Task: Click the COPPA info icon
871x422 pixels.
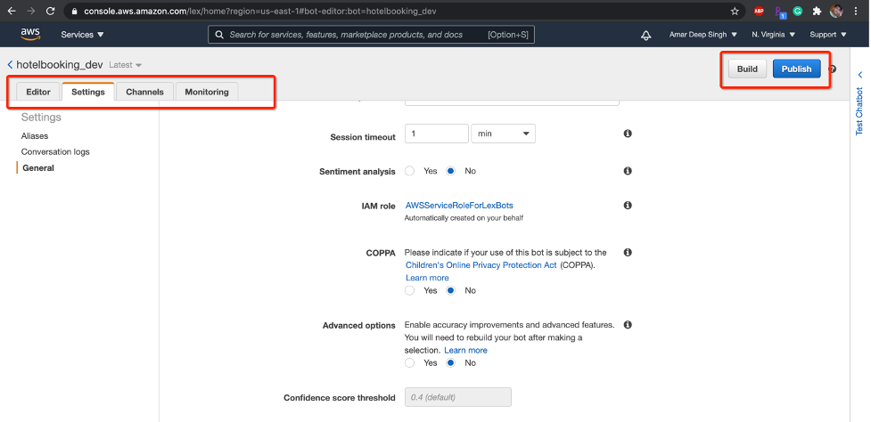Action: (628, 253)
